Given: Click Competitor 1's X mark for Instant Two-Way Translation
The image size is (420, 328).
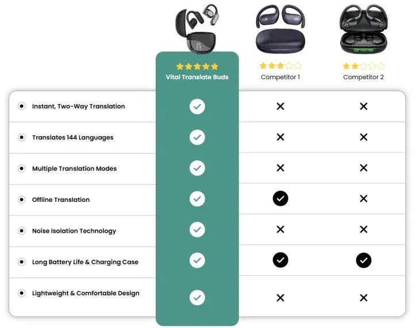Looking at the screenshot, I should 280,107.
